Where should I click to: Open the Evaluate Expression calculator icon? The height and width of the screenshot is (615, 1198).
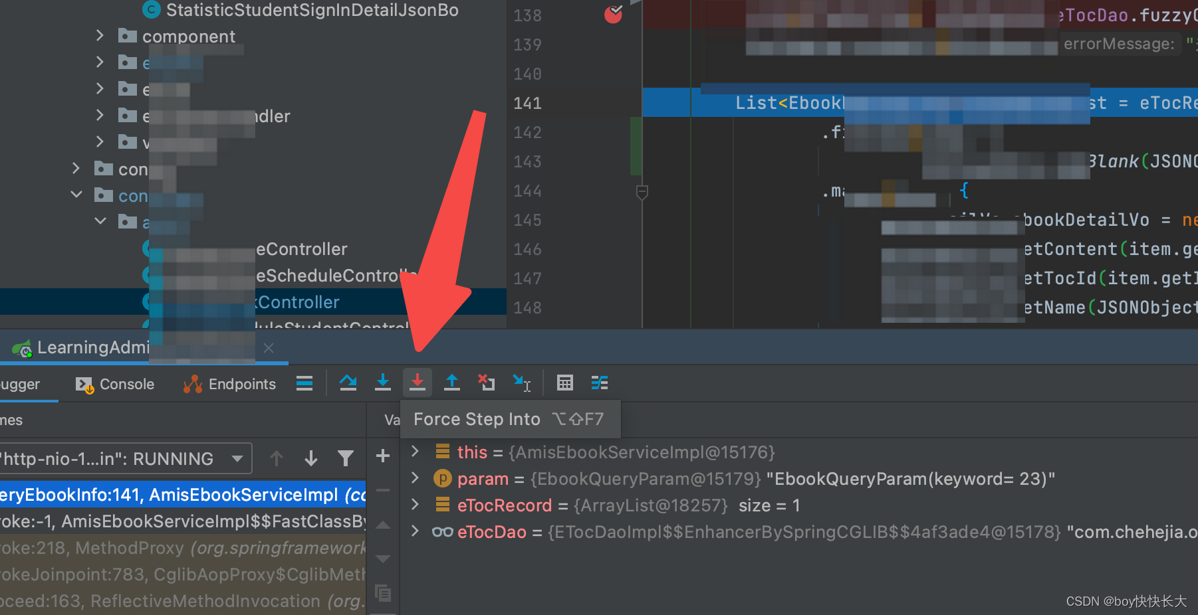pyautogui.click(x=565, y=383)
